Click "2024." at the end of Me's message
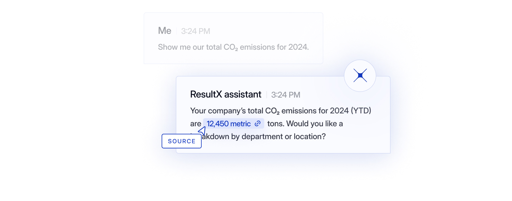This screenshot has height=201, width=512. [298, 47]
